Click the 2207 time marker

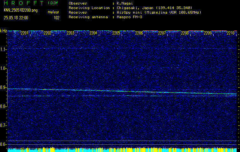pos(162,33)
